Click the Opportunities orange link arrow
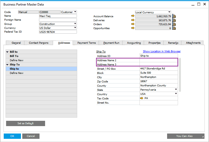 [133, 28]
